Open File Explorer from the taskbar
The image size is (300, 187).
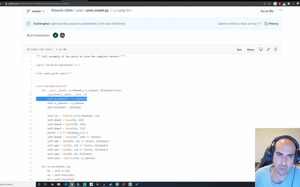click(x=59, y=184)
